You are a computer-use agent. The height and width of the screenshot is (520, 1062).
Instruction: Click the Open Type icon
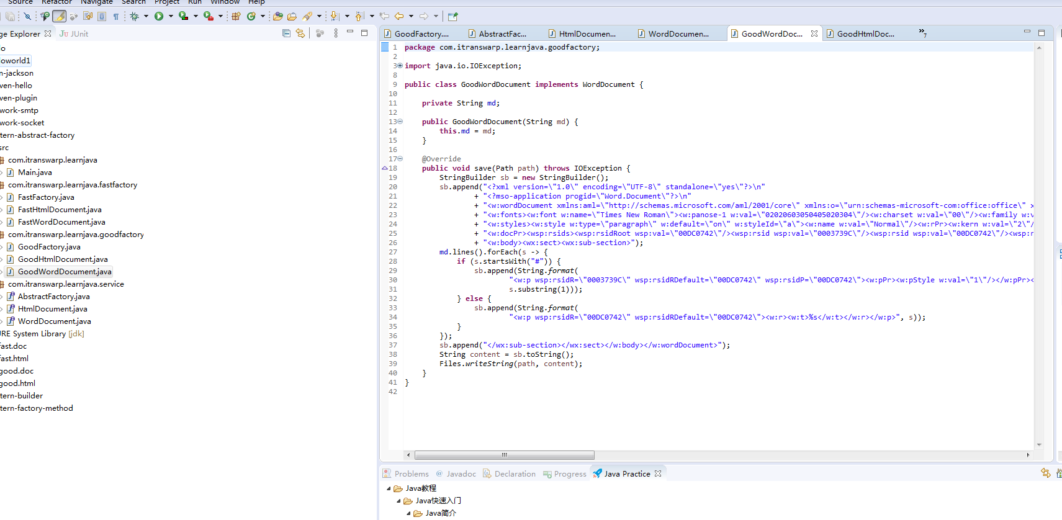tap(278, 16)
